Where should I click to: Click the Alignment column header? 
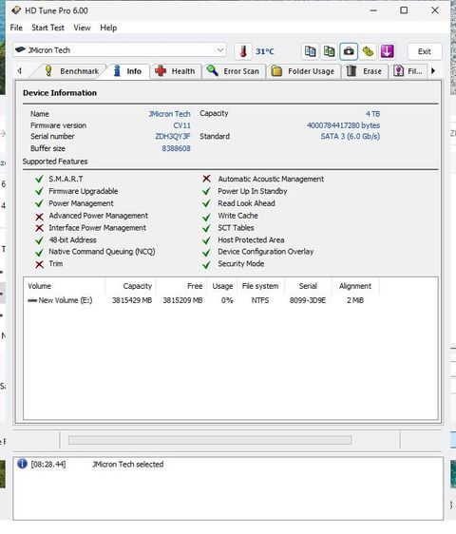(x=355, y=286)
